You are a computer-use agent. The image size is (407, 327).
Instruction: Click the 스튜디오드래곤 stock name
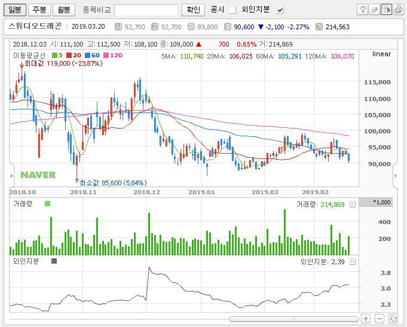(35, 26)
